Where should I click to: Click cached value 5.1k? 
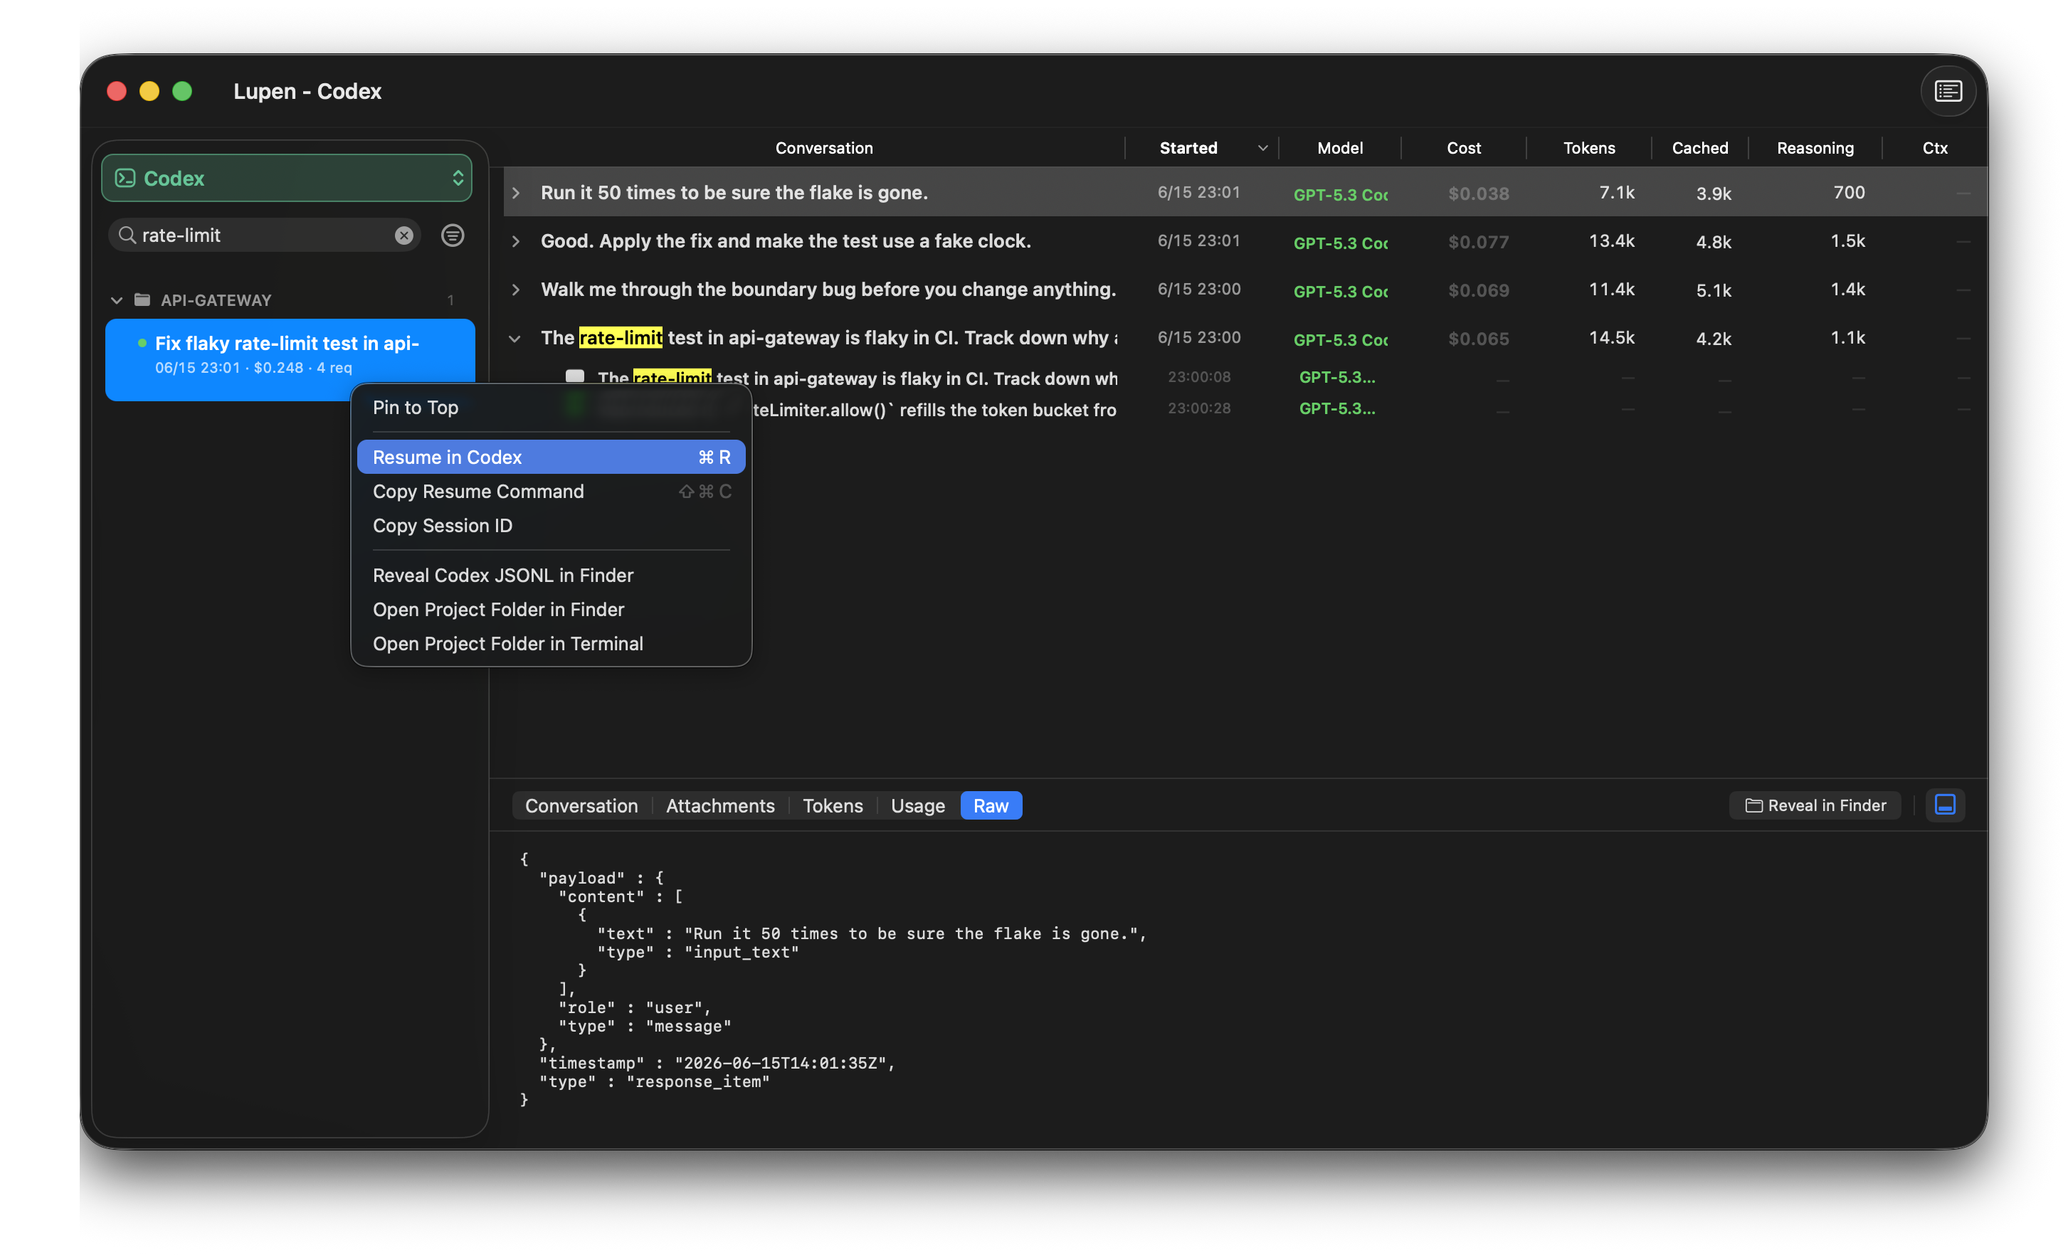(x=1713, y=290)
